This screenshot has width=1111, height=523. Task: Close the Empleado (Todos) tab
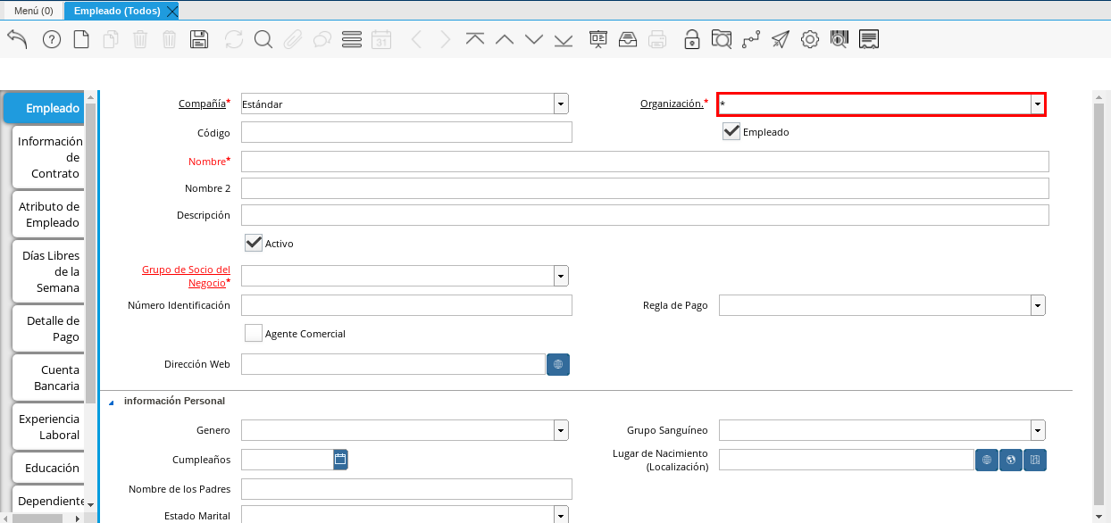tap(172, 11)
